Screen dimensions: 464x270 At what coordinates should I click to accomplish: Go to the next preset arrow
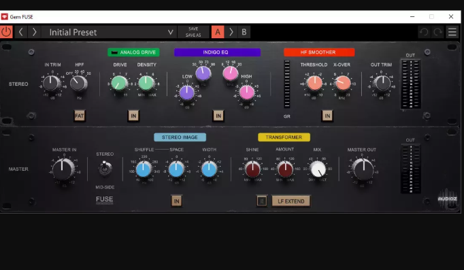pyautogui.click(x=34, y=32)
